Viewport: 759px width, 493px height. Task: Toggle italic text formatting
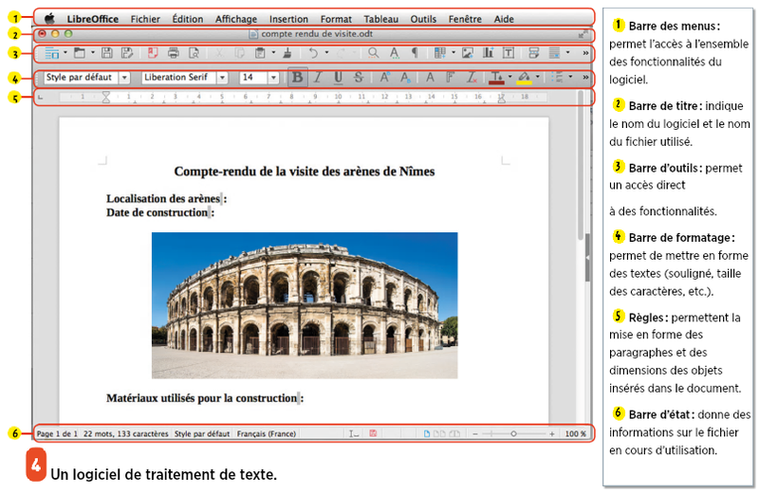pos(318,78)
